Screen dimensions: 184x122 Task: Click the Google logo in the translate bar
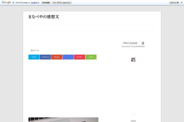click(x=6, y=2)
